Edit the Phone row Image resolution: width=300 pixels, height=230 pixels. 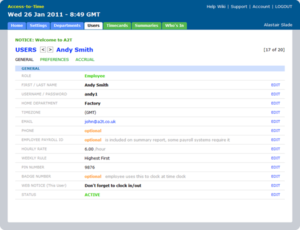tap(275, 130)
